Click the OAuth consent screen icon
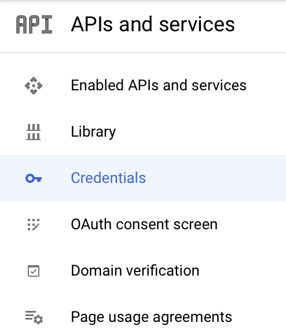 click(34, 225)
